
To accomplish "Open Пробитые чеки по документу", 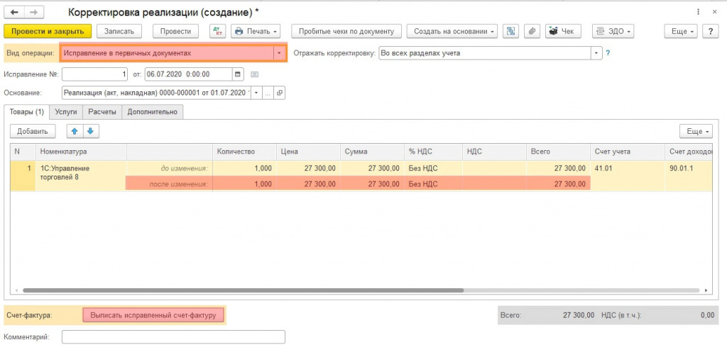I will coord(346,31).
